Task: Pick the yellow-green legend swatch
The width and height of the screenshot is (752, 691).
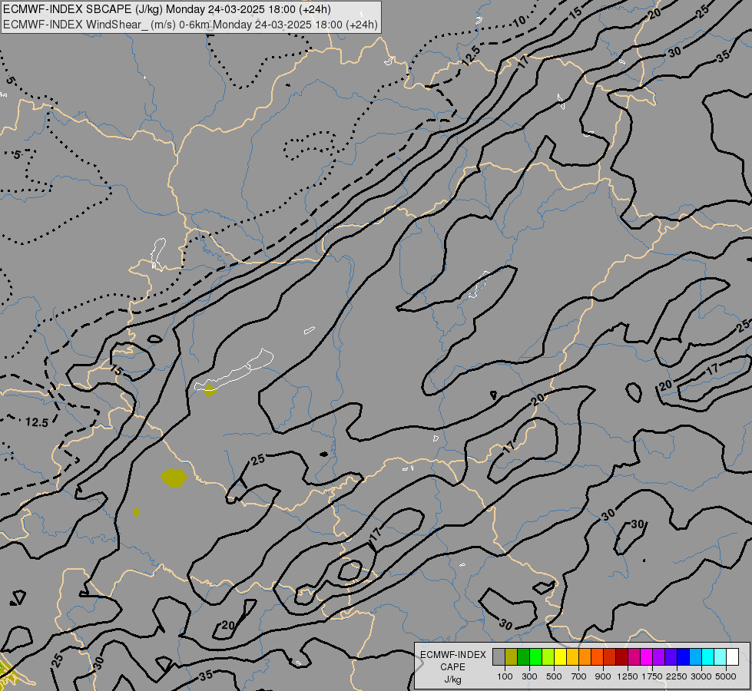Action: [548, 656]
